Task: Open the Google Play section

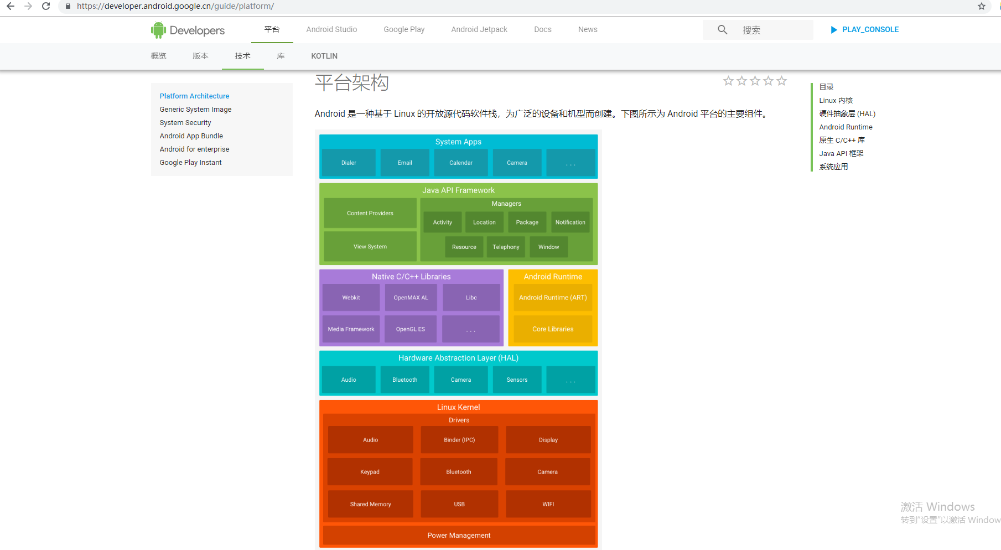Action: tap(403, 29)
